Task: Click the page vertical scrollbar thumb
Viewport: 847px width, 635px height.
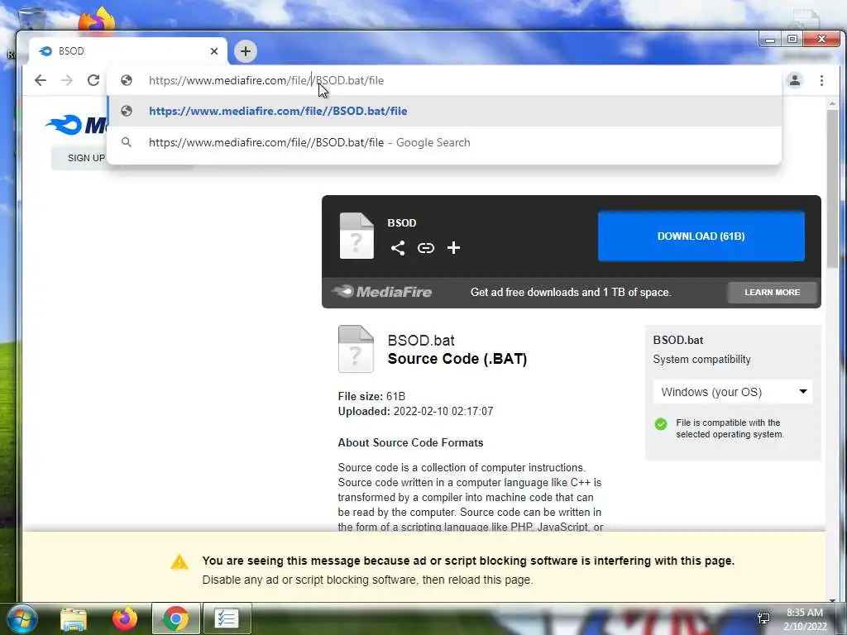Action: (832, 188)
